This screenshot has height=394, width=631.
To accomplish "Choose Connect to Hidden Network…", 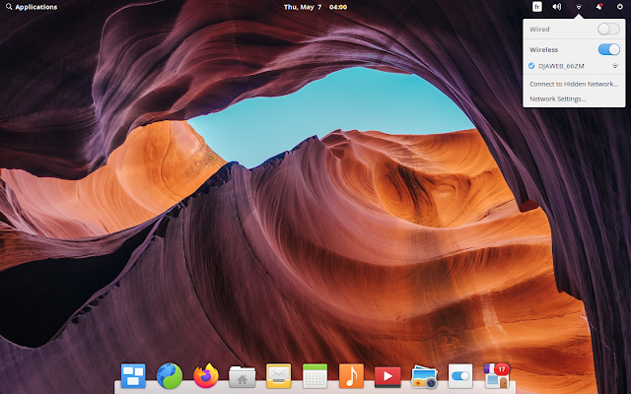I will (x=574, y=84).
